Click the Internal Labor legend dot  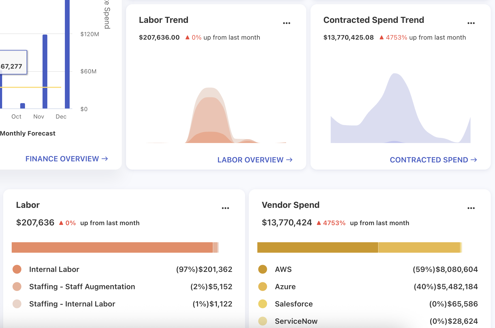[x=17, y=269]
